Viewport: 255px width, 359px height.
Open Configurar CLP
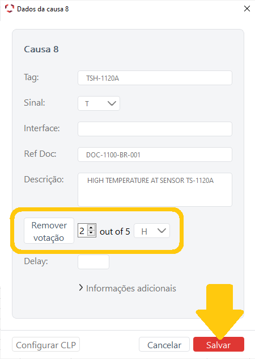click(46, 344)
